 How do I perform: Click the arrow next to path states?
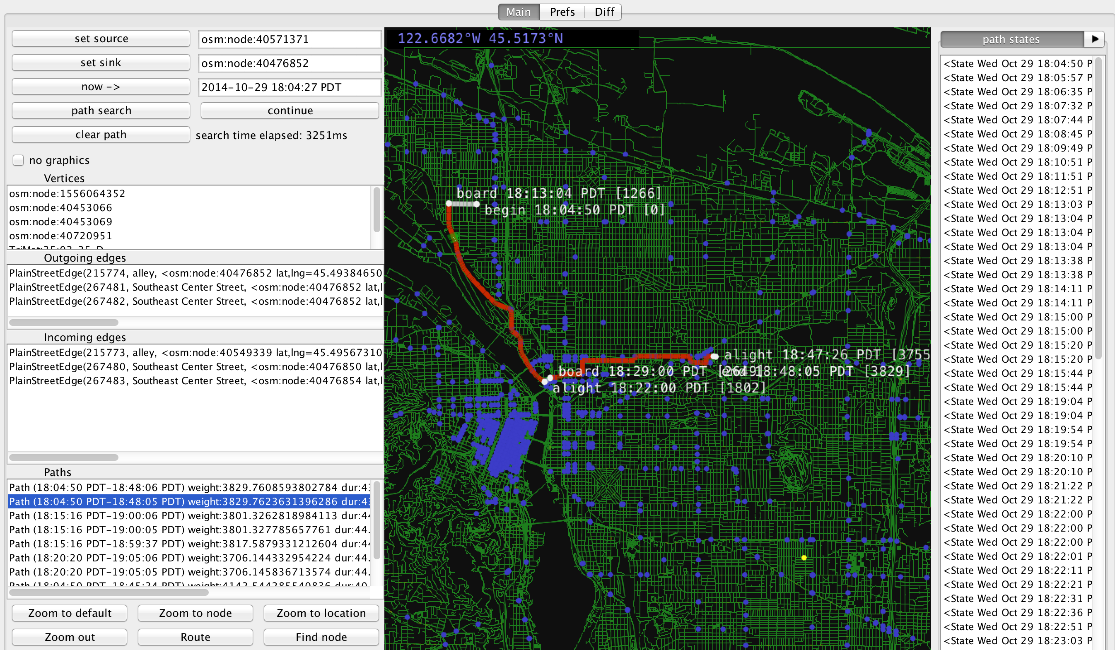[x=1094, y=39]
